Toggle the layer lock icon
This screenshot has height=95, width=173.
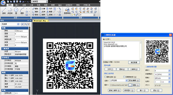[77, 15]
